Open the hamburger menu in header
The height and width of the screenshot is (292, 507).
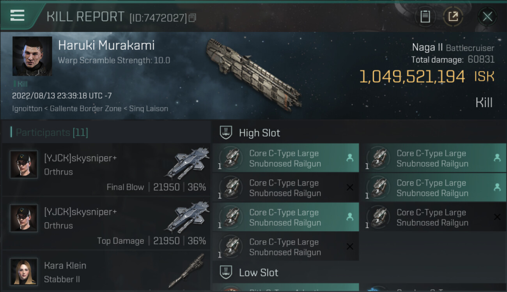(x=18, y=16)
